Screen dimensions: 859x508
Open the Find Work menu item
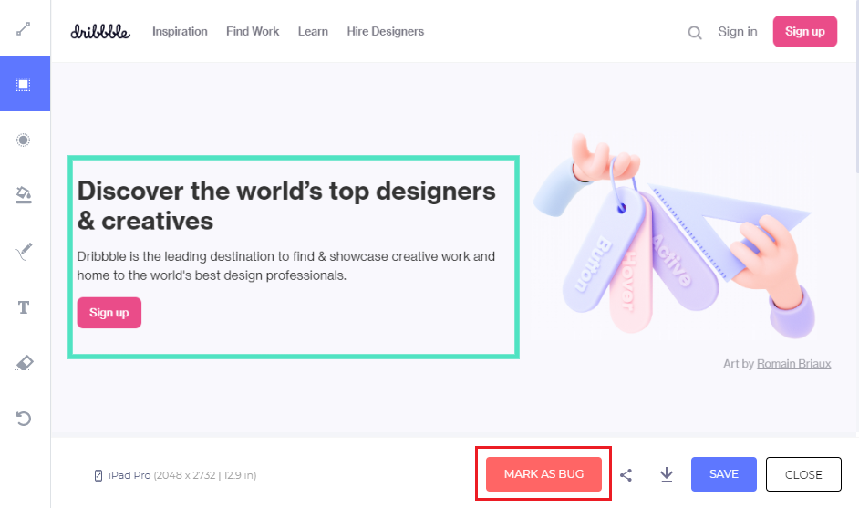253,31
